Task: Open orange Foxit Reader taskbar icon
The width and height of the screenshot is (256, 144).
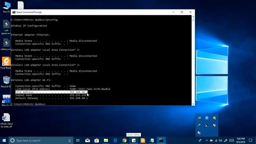Action: coord(143,140)
